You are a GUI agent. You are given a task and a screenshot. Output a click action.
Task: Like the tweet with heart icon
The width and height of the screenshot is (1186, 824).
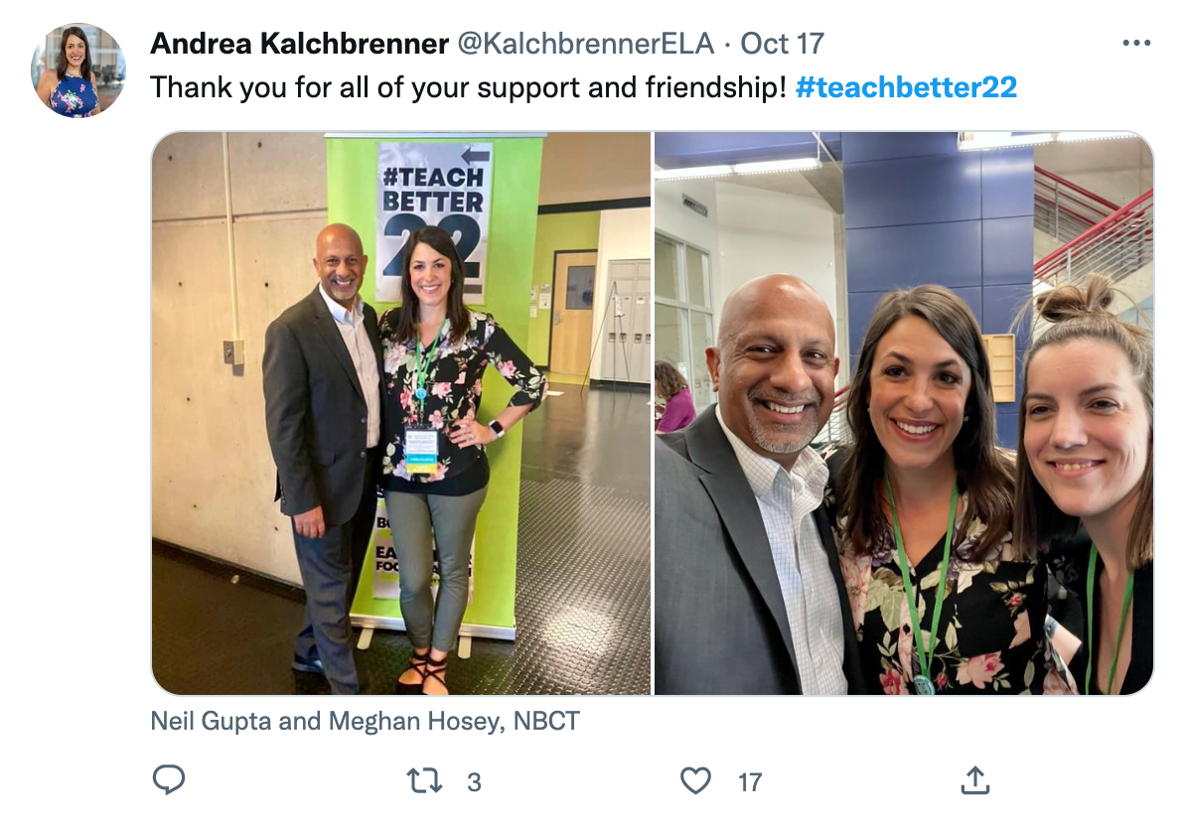click(695, 781)
